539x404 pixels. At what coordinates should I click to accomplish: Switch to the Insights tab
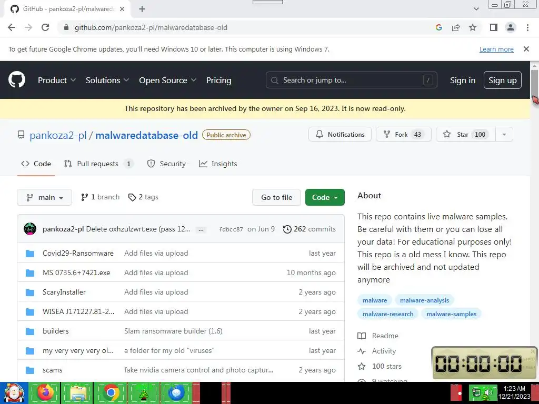[218, 164]
